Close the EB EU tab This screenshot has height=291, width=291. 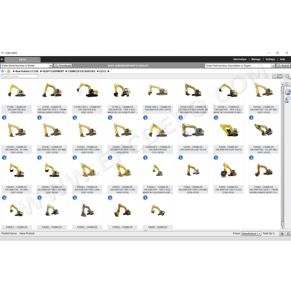tap(39, 59)
